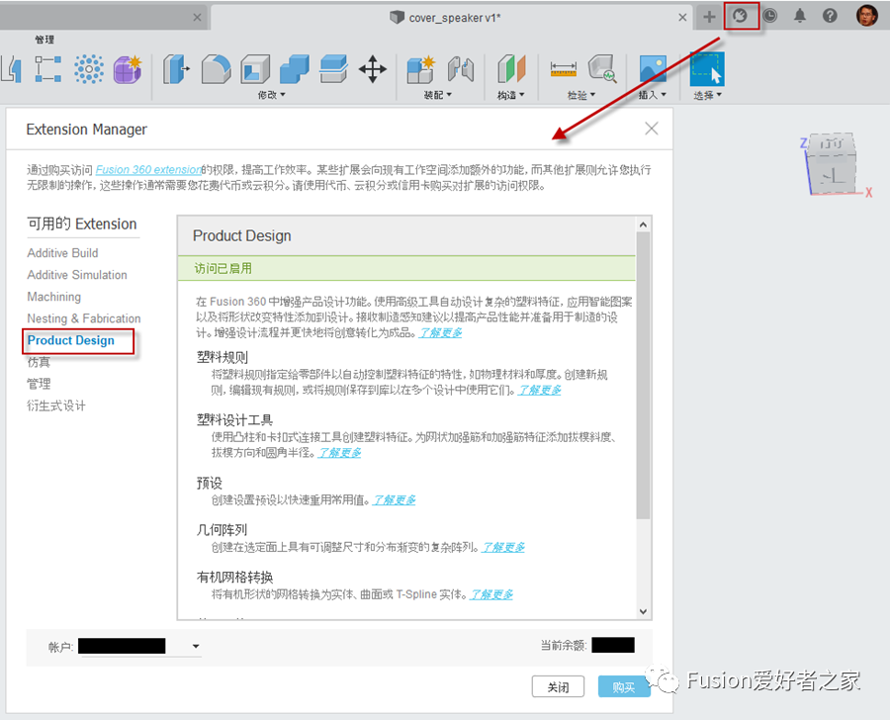Close the Extension Manager dialog
The width and height of the screenshot is (890, 720).
coord(652,129)
